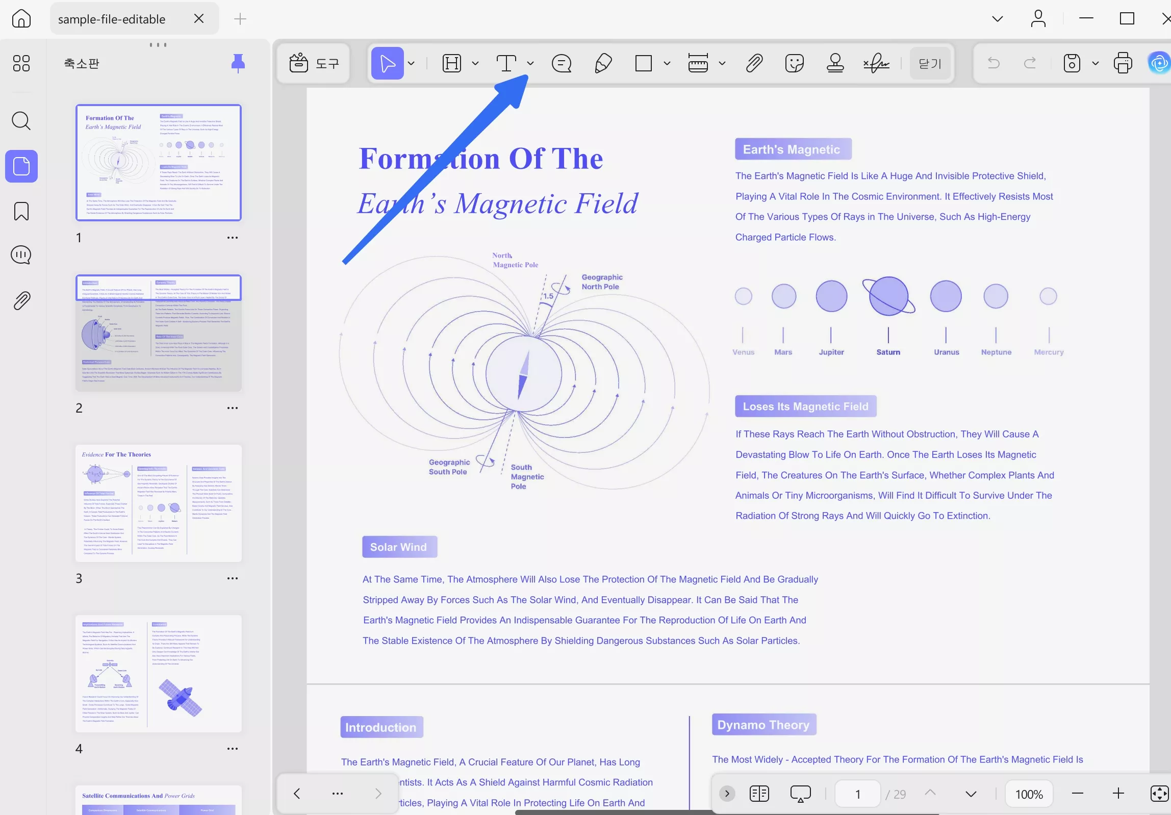Screen dimensions: 1171x815
Task: Select the signature tool
Action: coord(876,63)
